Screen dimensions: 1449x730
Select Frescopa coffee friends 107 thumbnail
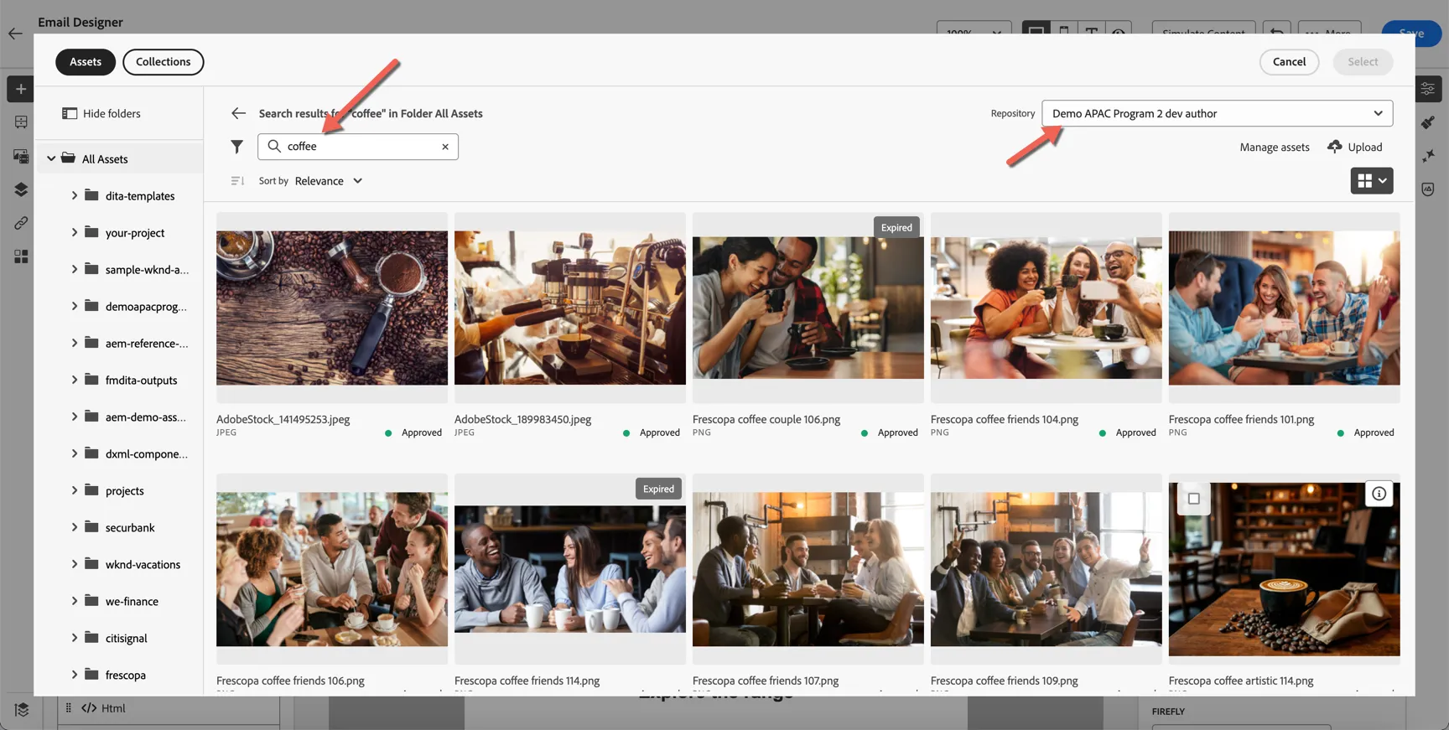808,569
